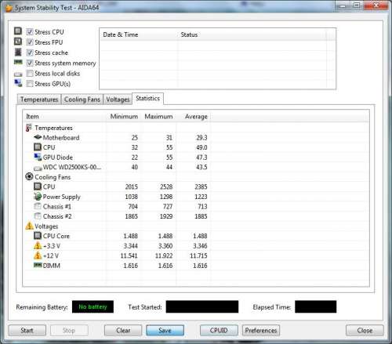Click the Clear button
This screenshot has height=344, width=392.
tap(123, 331)
